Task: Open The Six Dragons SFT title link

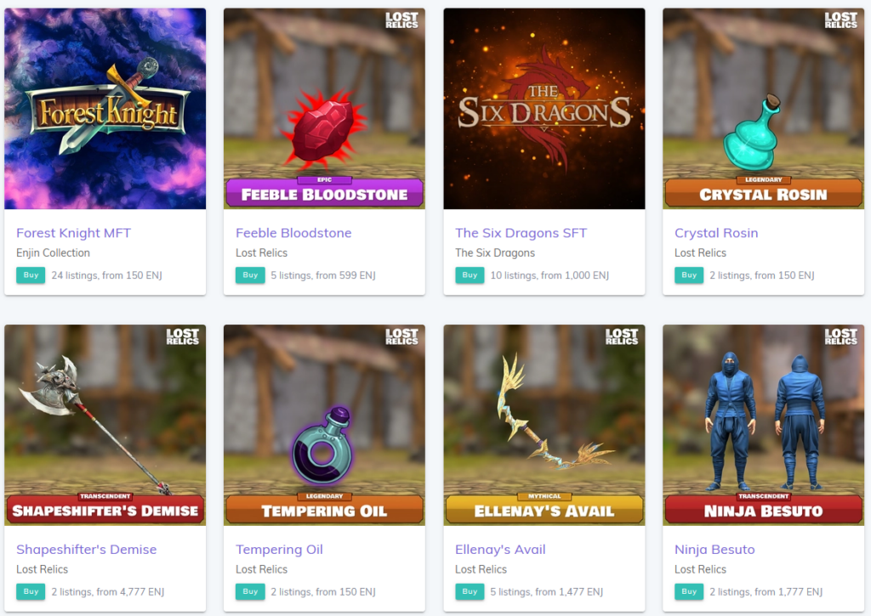Action: (521, 233)
